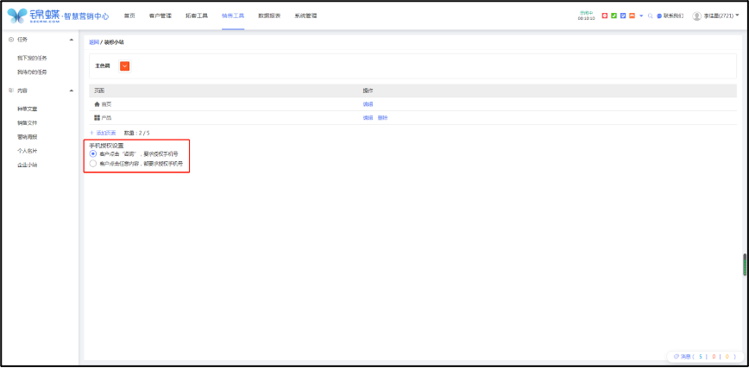Open the 客户管理 top navigation tab

click(x=160, y=16)
